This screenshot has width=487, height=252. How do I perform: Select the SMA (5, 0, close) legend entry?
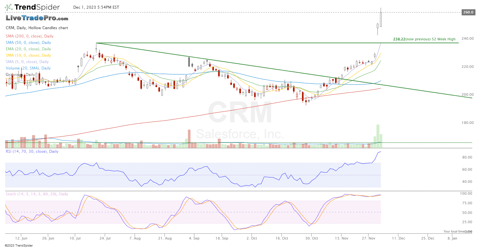27,62
